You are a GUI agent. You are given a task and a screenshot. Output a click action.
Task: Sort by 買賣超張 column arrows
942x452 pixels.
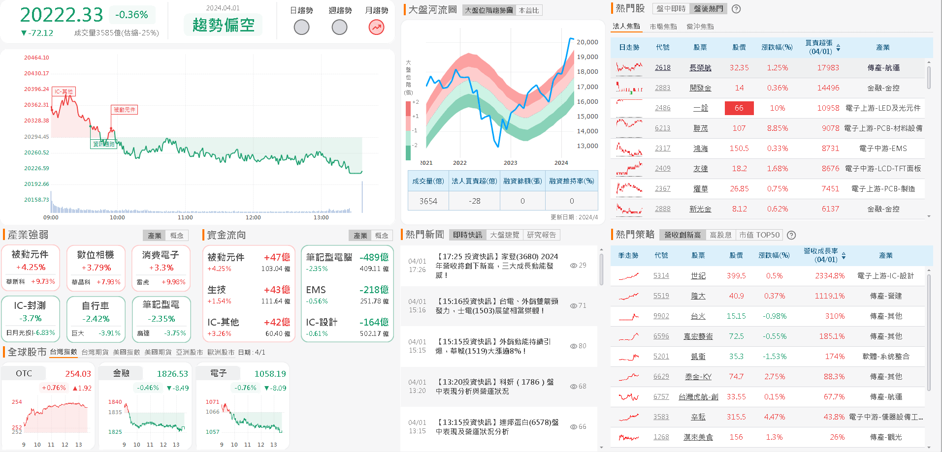click(838, 48)
